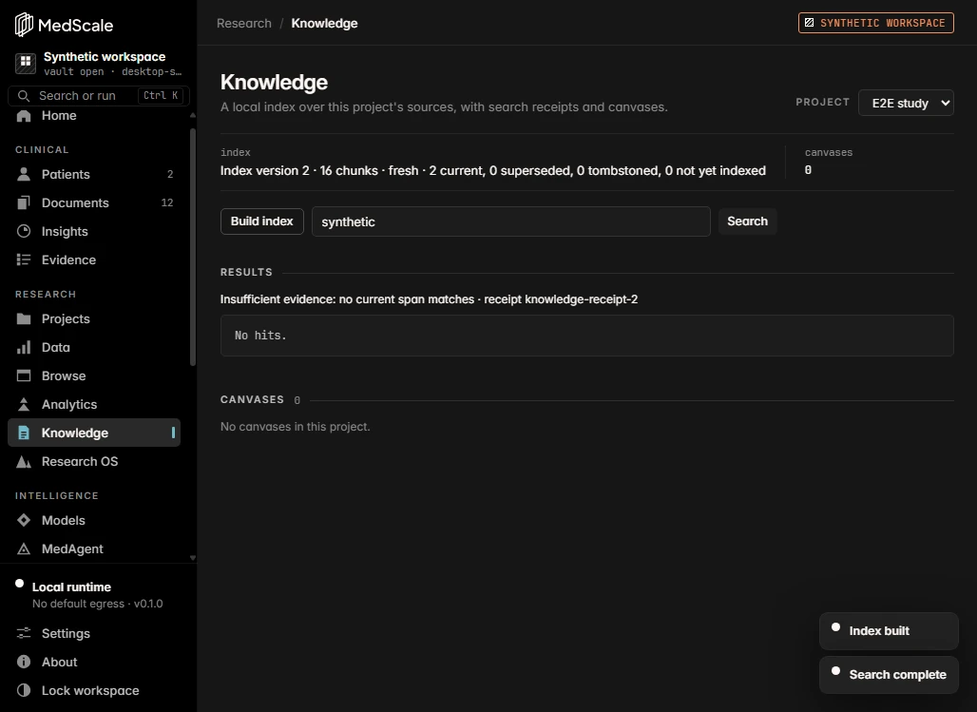Click the Settings sliders icon
Screen dimensions: 977x712
[x=24, y=633]
